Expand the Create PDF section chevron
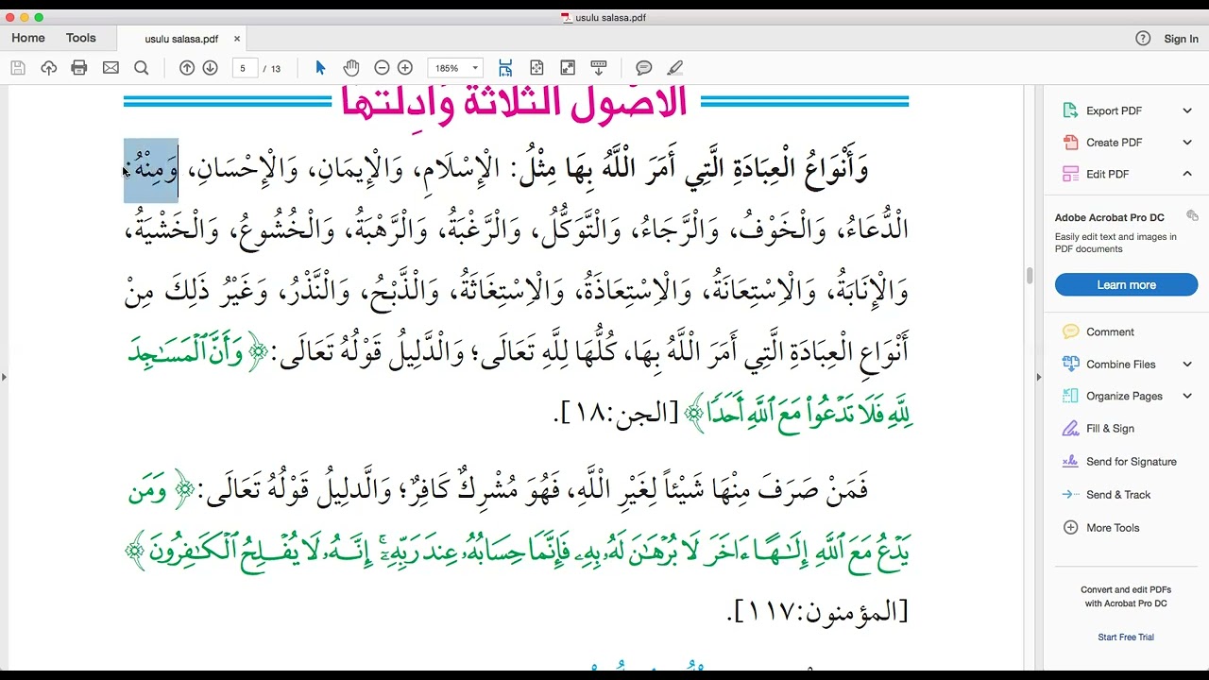Image resolution: width=1209 pixels, height=680 pixels. pyautogui.click(x=1187, y=143)
